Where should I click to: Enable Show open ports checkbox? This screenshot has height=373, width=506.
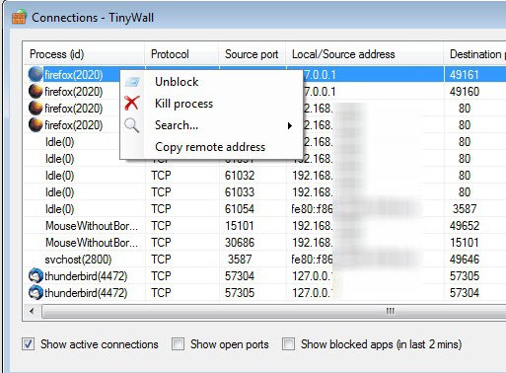pyautogui.click(x=178, y=344)
